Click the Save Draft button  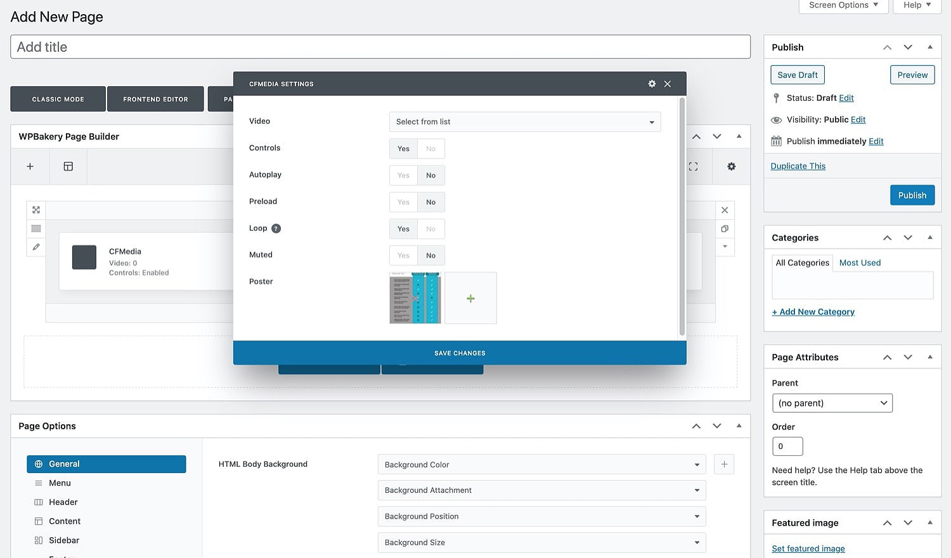point(797,75)
